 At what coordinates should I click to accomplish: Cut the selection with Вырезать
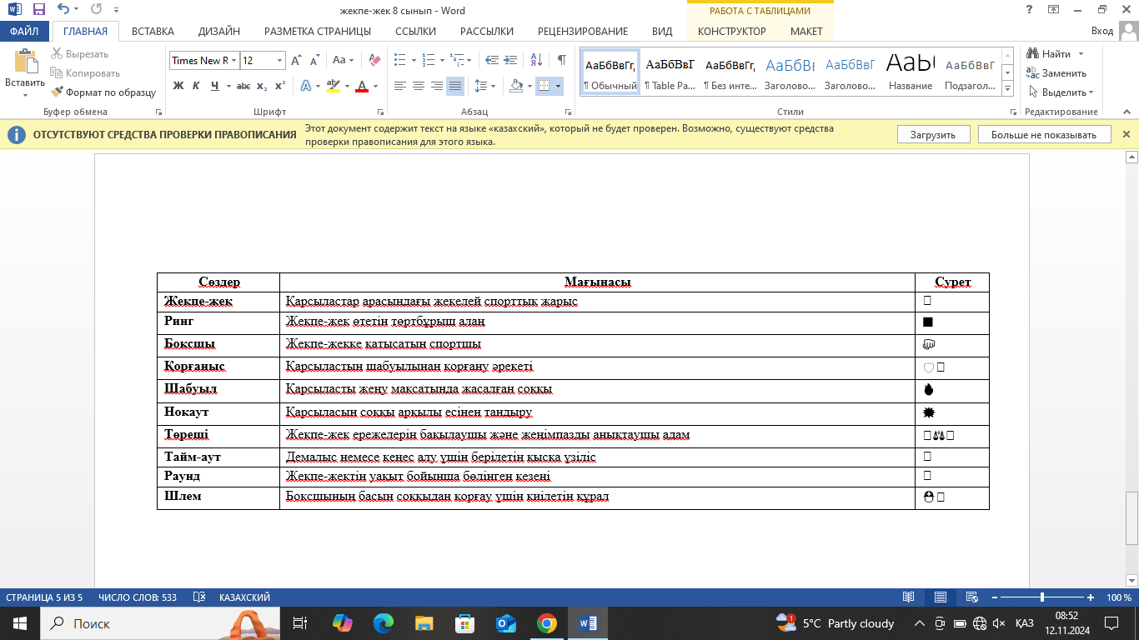(x=79, y=54)
